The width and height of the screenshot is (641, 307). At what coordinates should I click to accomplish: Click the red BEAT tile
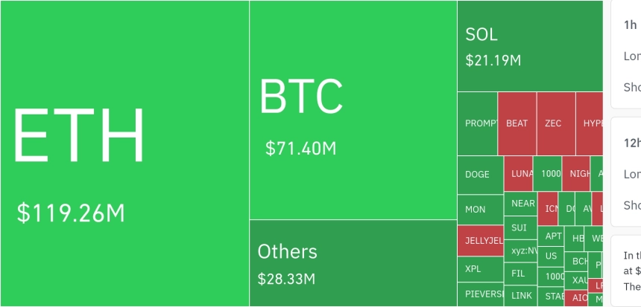pyautogui.click(x=517, y=123)
